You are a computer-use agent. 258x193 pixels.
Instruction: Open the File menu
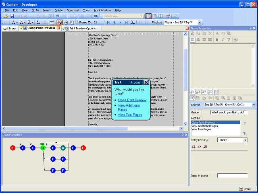click(7, 10)
